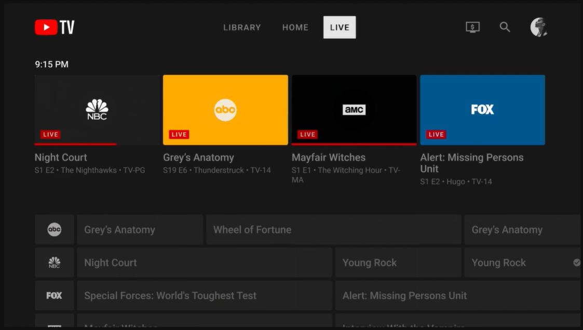The width and height of the screenshot is (583, 330).
Task: Click 'S19 E6 • Thunderstruck • TV-14' text
Action: pyautogui.click(x=217, y=170)
